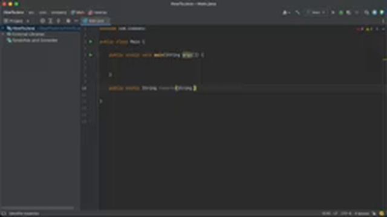Expand the External Libraries node

coord(3,34)
